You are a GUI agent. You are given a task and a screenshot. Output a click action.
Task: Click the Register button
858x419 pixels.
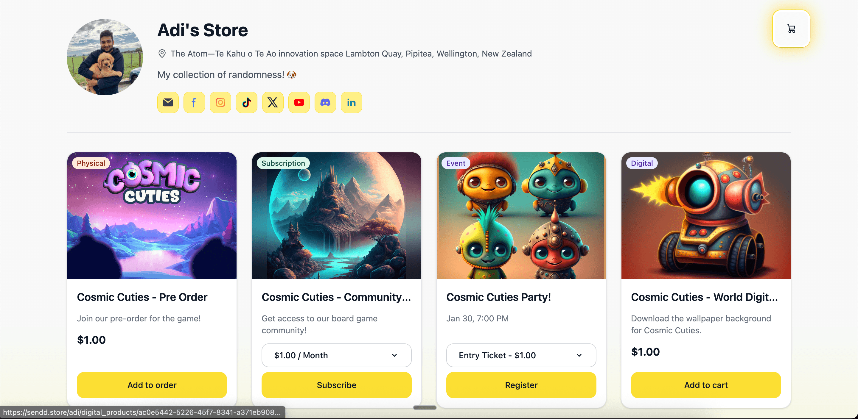[x=521, y=385]
